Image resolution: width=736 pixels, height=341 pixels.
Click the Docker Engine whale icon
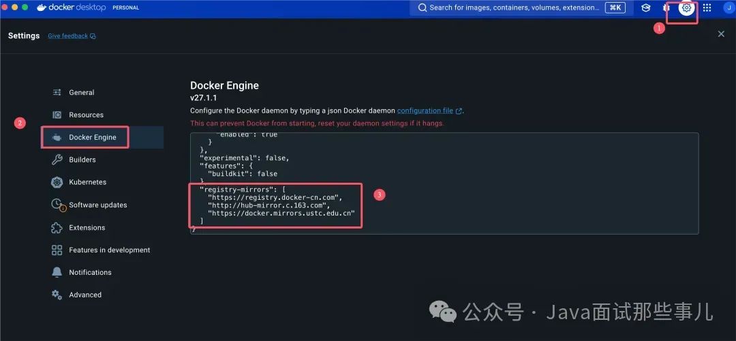tap(57, 137)
